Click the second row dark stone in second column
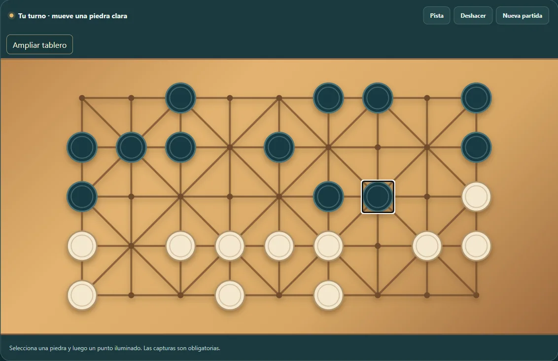This screenshot has width=558, height=361. (x=131, y=147)
